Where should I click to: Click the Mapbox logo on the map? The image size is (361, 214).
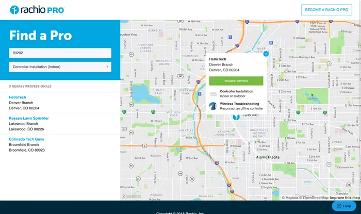131,196
